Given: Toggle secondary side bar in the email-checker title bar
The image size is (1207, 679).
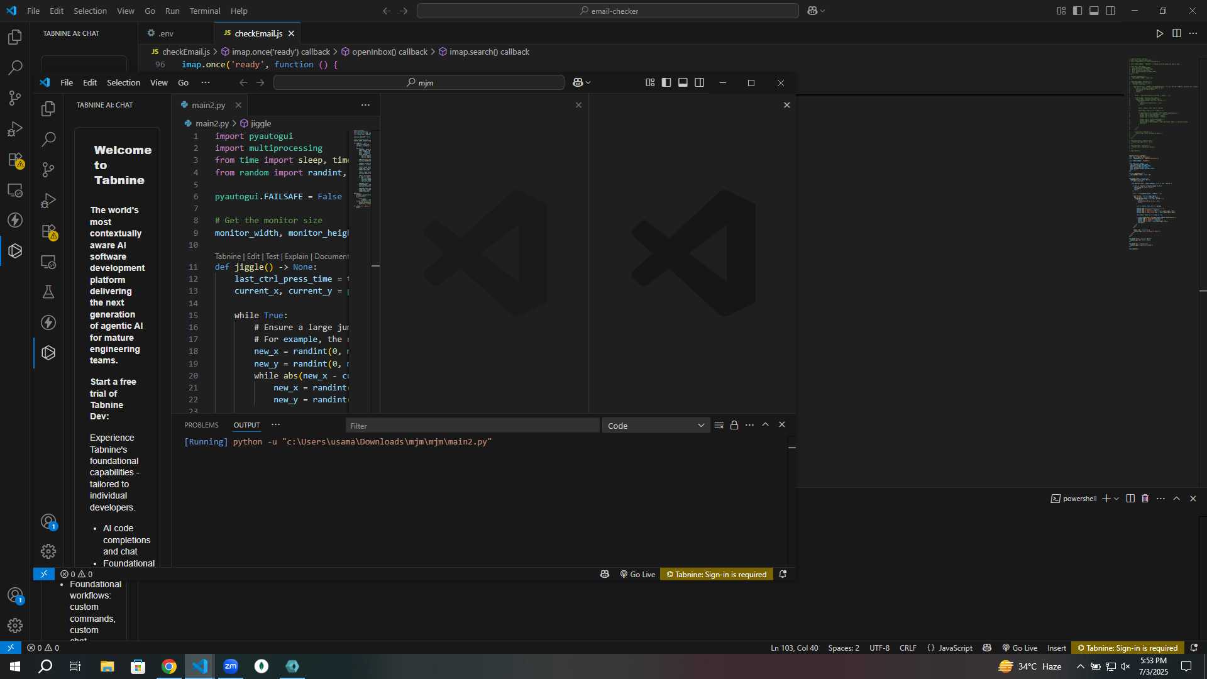Looking at the screenshot, I should (x=1111, y=11).
